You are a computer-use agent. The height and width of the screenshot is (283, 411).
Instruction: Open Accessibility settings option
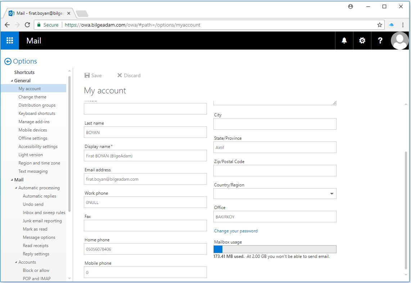pos(38,147)
